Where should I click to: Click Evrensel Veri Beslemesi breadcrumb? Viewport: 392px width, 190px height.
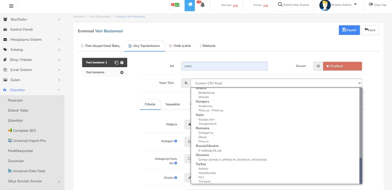130,16
